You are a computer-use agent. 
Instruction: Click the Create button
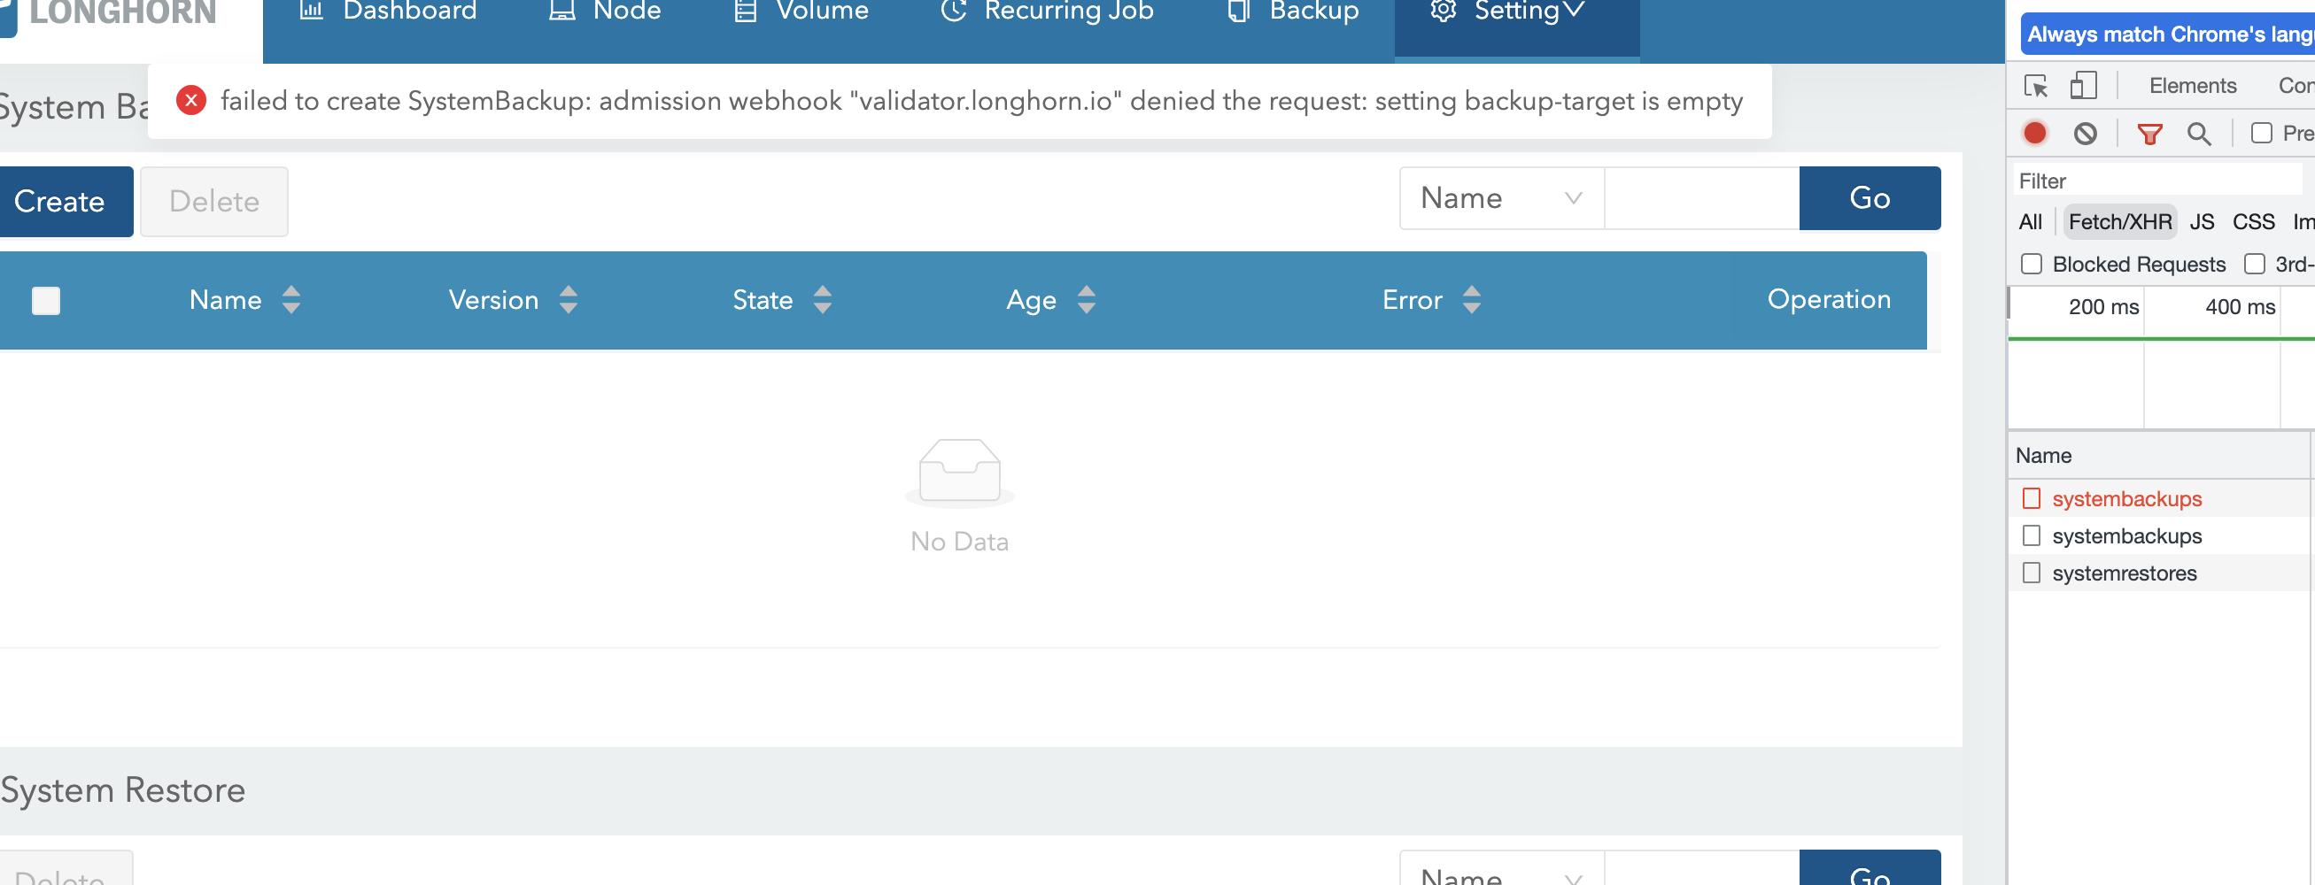coord(58,201)
